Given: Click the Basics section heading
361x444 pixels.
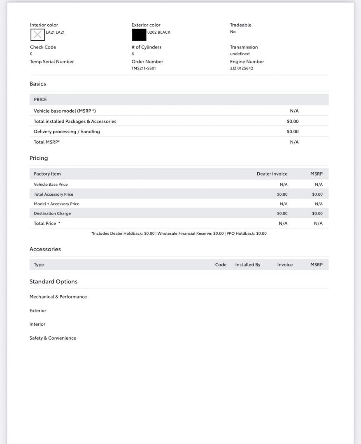Looking at the screenshot, I should [38, 84].
